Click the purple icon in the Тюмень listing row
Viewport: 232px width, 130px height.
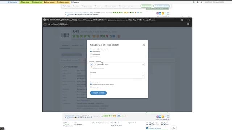[x=157, y=13]
